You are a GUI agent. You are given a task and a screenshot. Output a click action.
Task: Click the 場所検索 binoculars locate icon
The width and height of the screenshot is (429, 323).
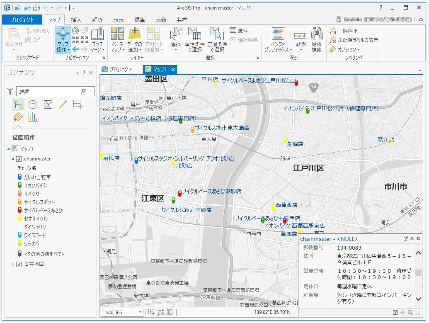[317, 34]
